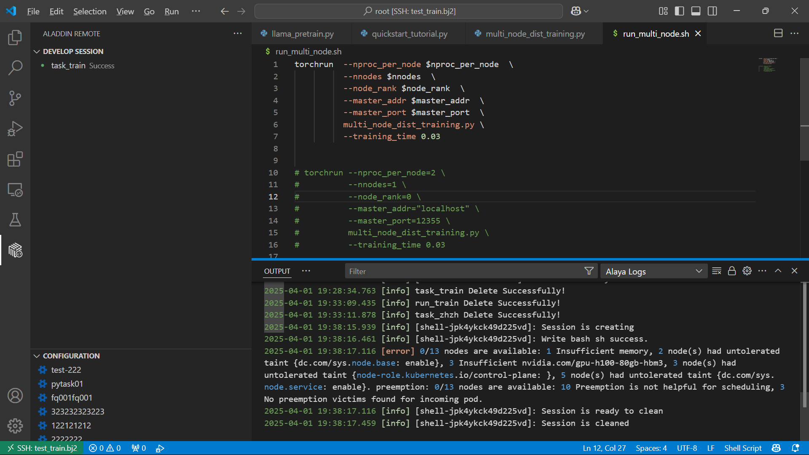Split the editor to the right
The image size is (809, 455).
(x=778, y=33)
